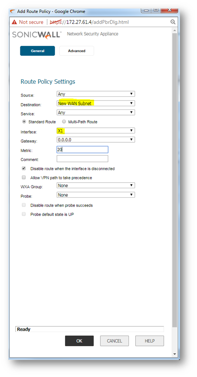Click the CANCEL button
The width and height of the screenshot is (197, 377).
click(x=115, y=341)
